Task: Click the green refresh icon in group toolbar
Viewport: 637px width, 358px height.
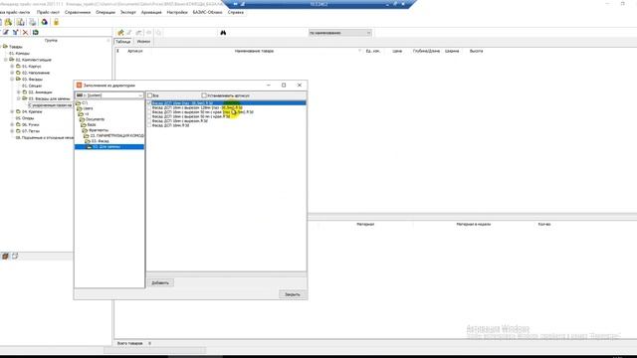Action: pos(36,32)
